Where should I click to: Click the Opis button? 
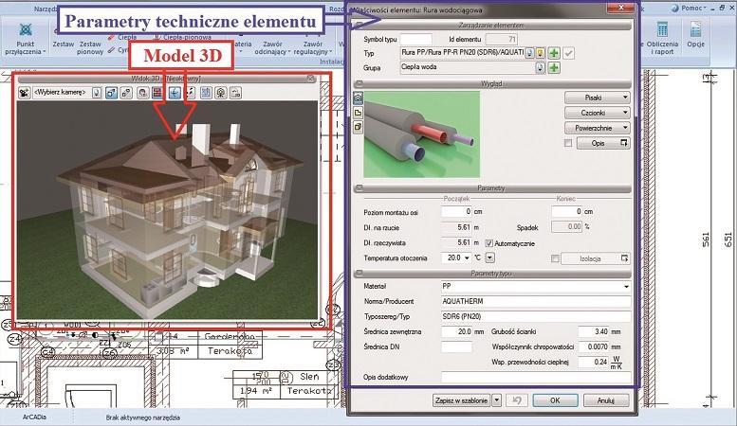(603, 143)
